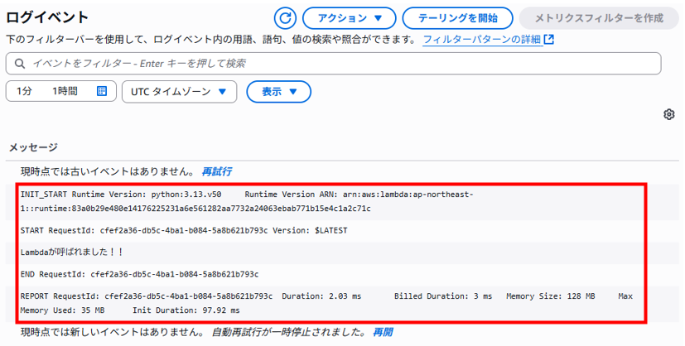
Task: Click 現時点では古いイベントはありません text
Action: pos(108,171)
